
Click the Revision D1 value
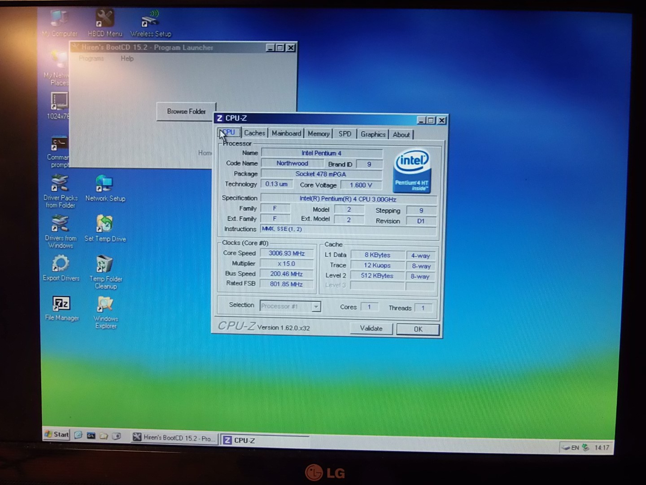[421, 221]
